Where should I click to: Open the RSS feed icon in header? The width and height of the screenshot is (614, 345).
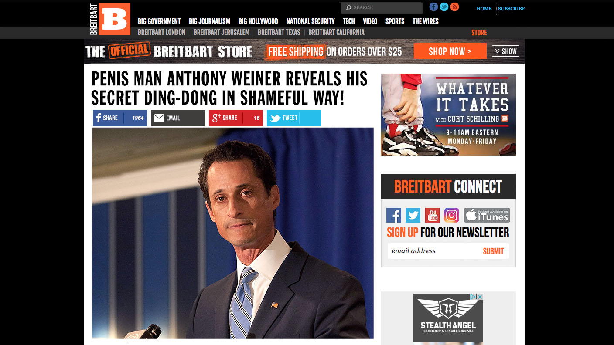pyautogui.click(x=455, y=7)
